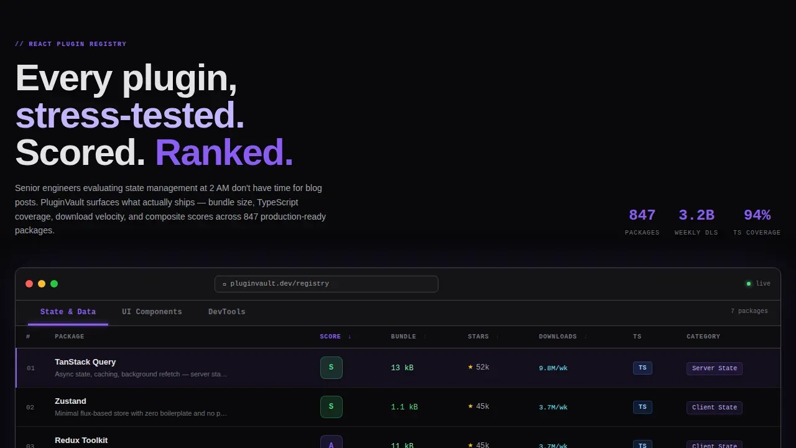The height and width of the screenshot is (448, 796).
Task: Click the 'Senior engineers evaluating' intro paragraph
Action: pyautogui.click(x=171, y=209)
